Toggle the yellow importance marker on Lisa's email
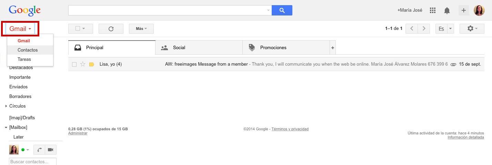492x165 pixels. [x=91, y=64]
